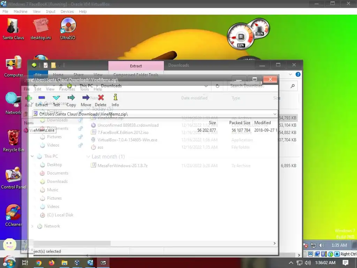Click the 7-Zip Add toolbar icon
Viewport: 357px width, 268px height.
(x=29, y=98)
